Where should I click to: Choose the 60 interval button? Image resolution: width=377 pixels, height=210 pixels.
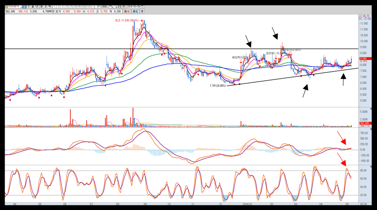tap(83, 6)
